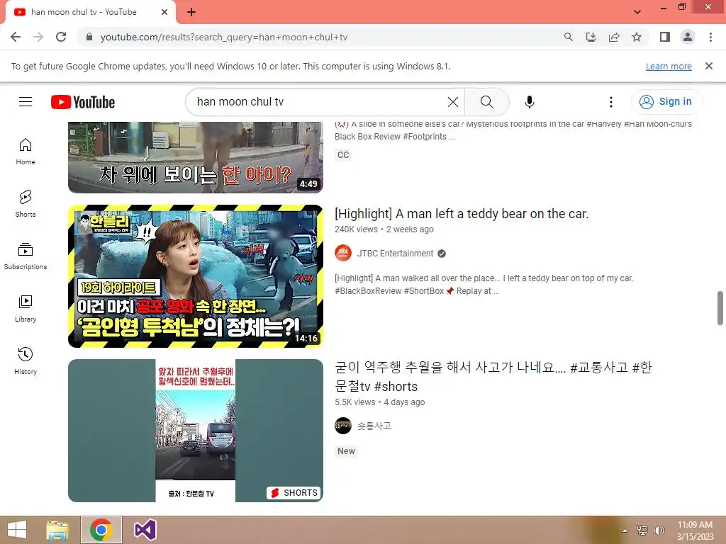Open the Chrome profile avatar

(688, 37)
